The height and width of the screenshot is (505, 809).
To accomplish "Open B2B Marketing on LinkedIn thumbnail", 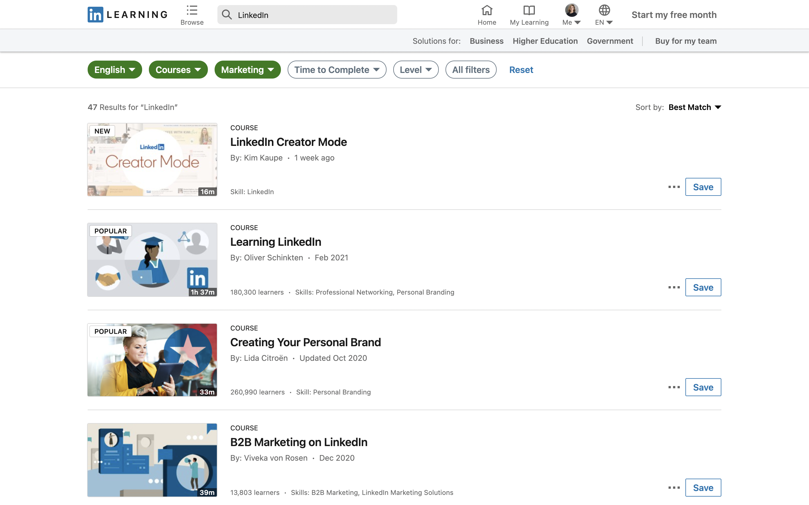I will click(152, 460).
